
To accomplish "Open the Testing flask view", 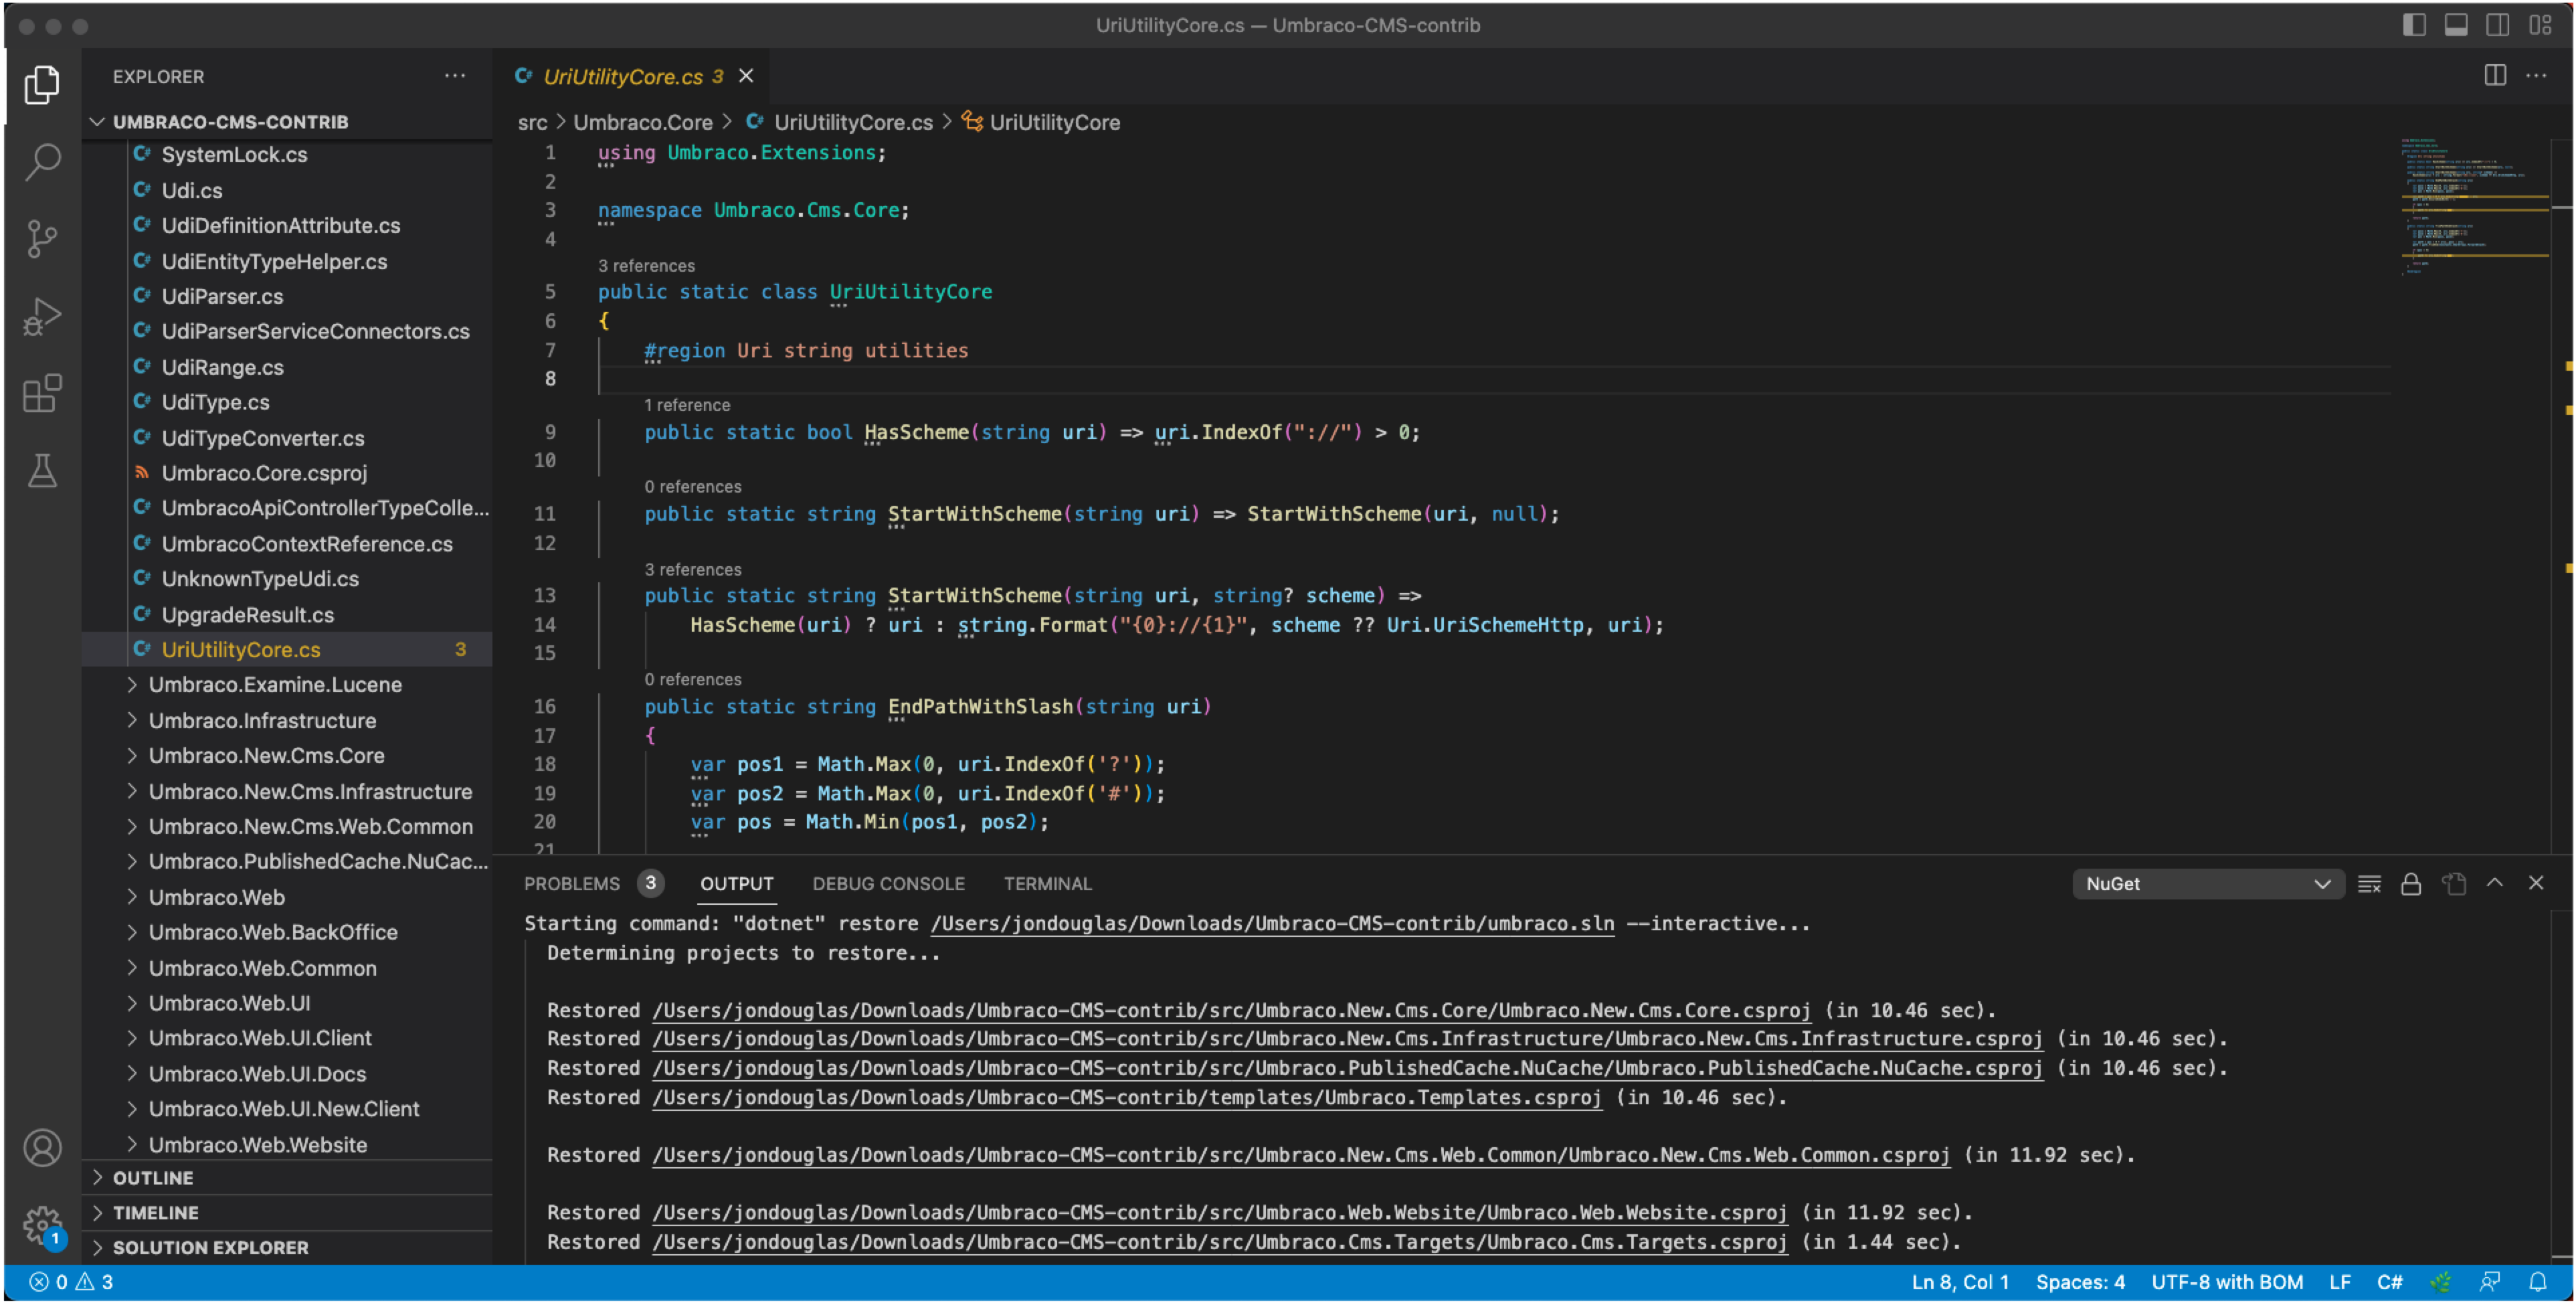I will click(42, 470).
